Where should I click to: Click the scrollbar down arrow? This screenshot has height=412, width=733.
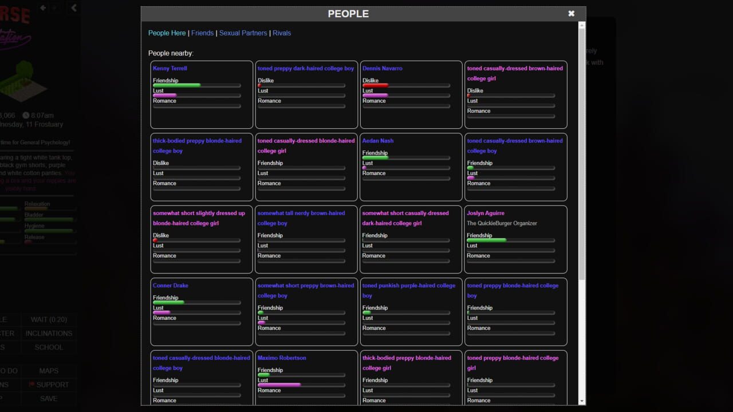[582, 401]
